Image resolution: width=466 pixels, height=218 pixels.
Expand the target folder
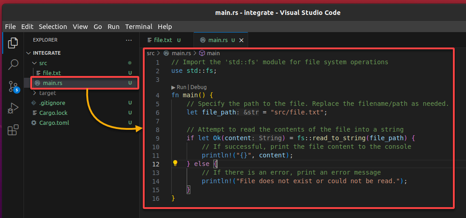[x=34, y=93]
